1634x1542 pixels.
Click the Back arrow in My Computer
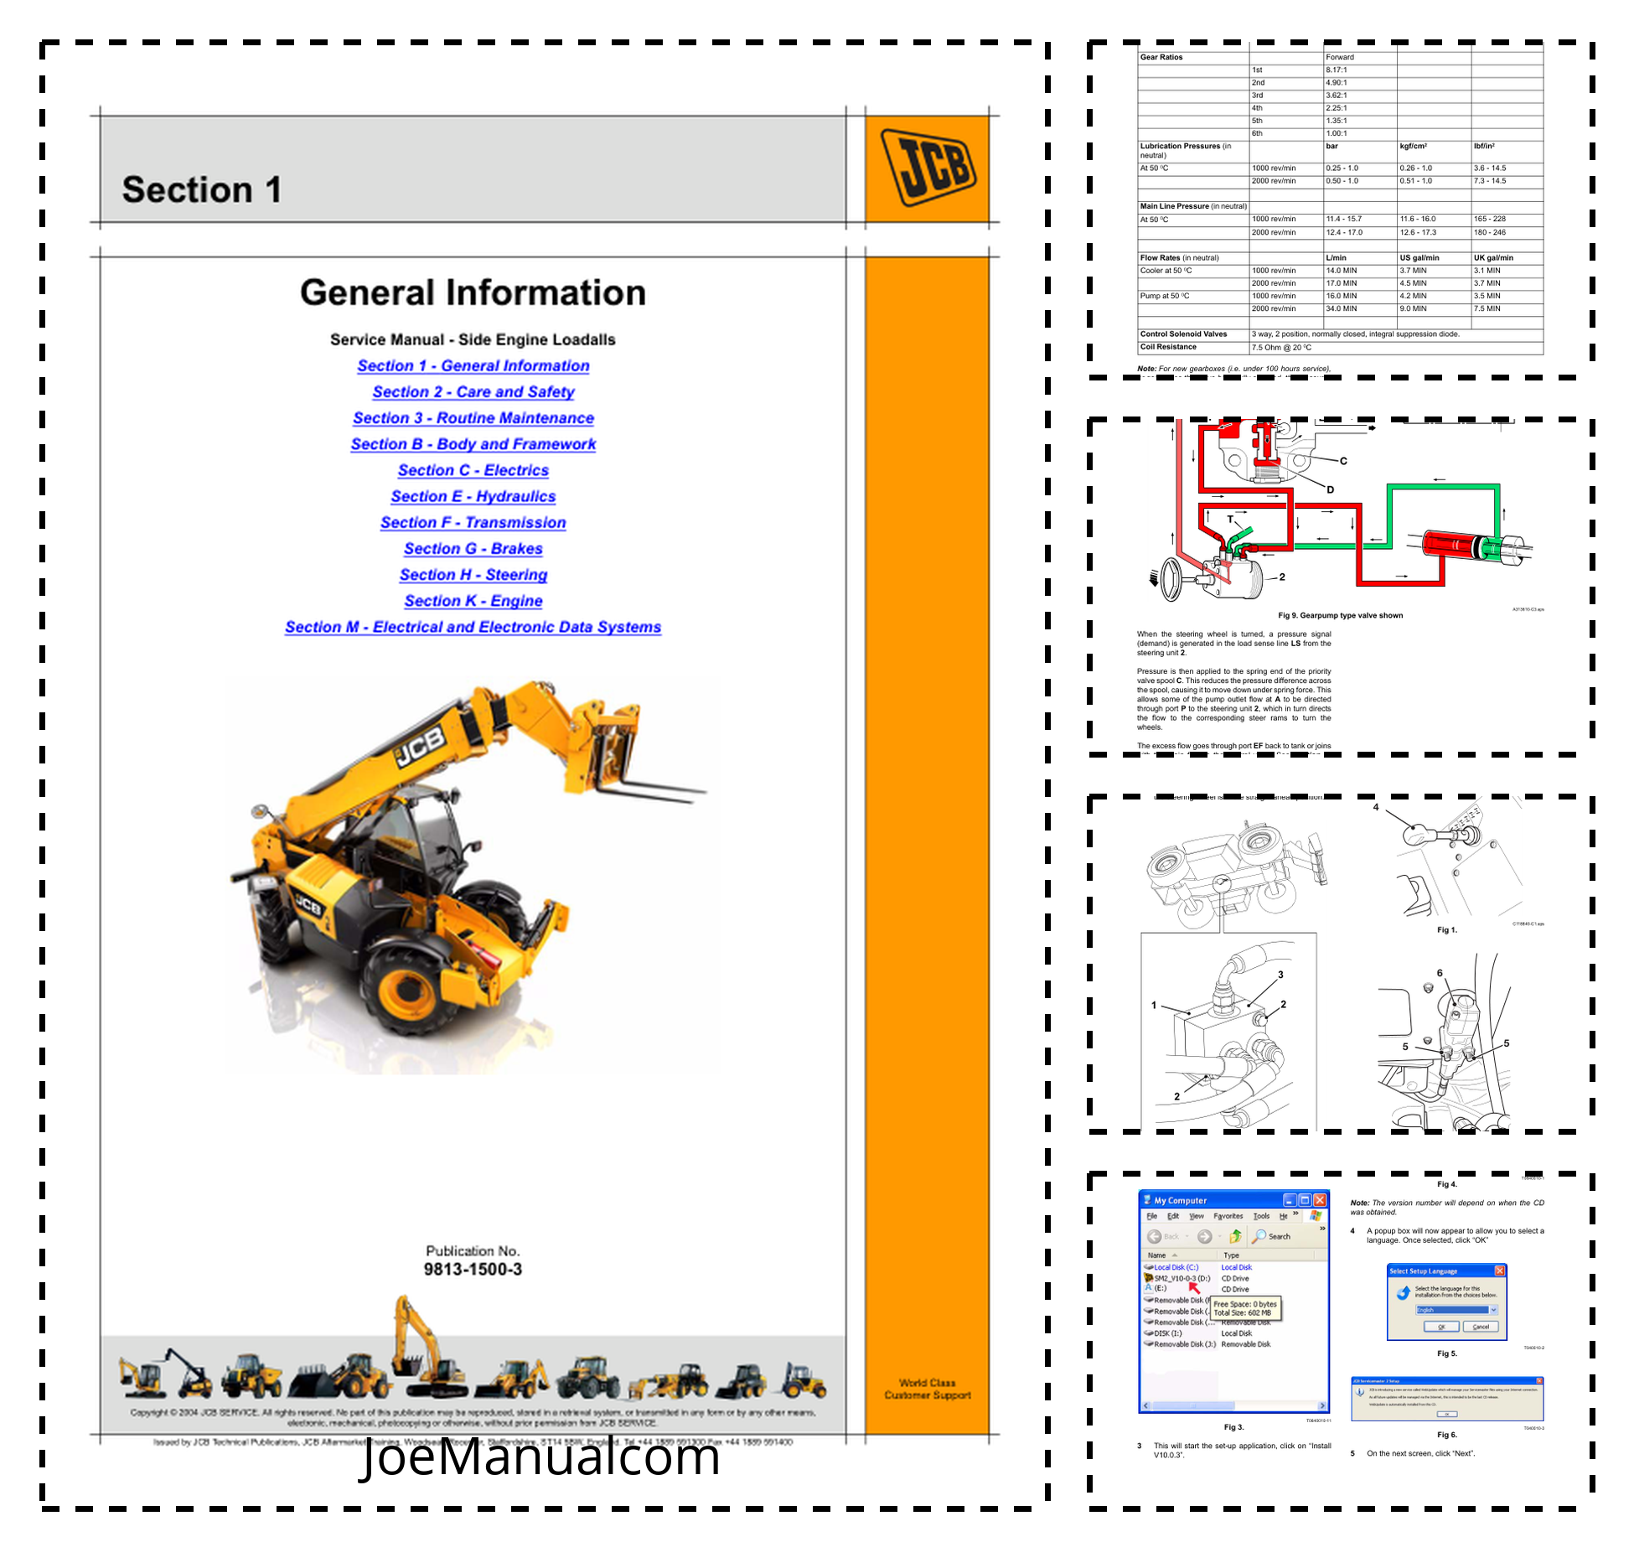(x=1154, y=1236)
